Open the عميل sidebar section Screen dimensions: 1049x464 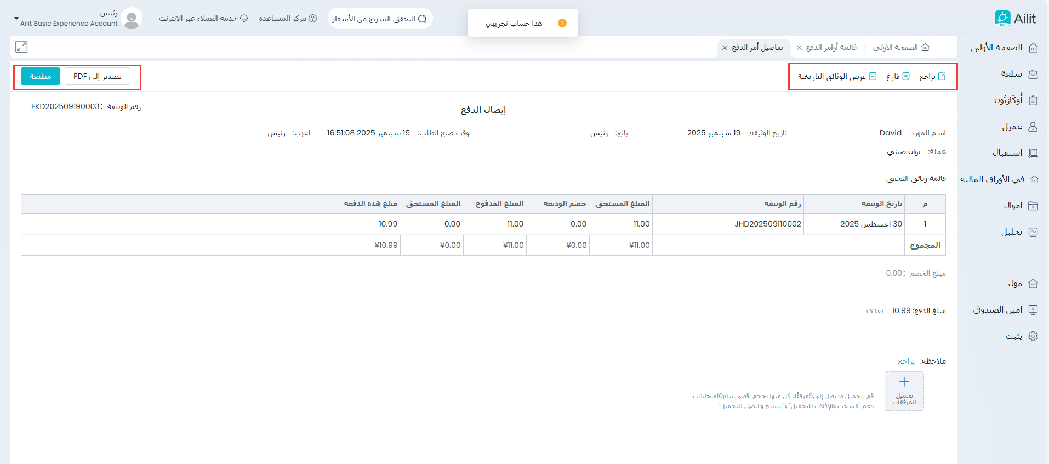click(x=1019, y=127)
